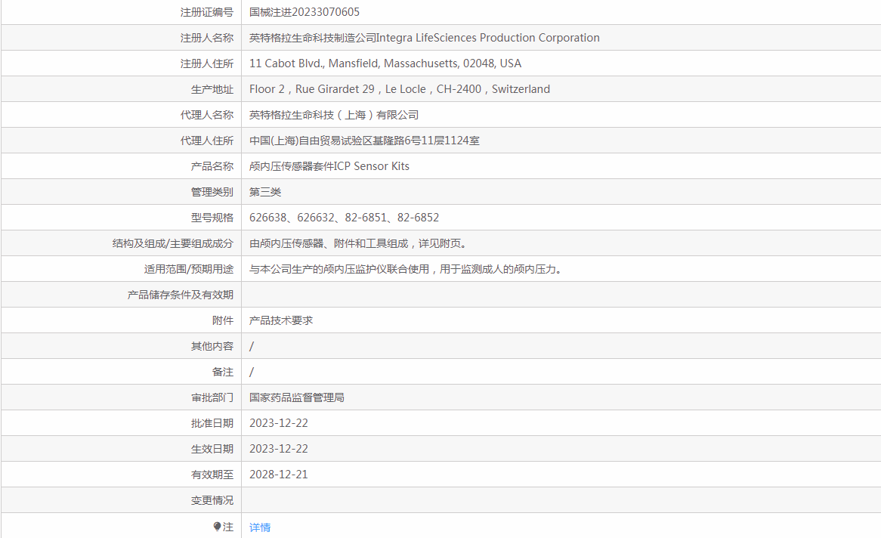This screenshot has width=881, height=538.
Task: Click the 管理类别 label
Action: point(212,192)
